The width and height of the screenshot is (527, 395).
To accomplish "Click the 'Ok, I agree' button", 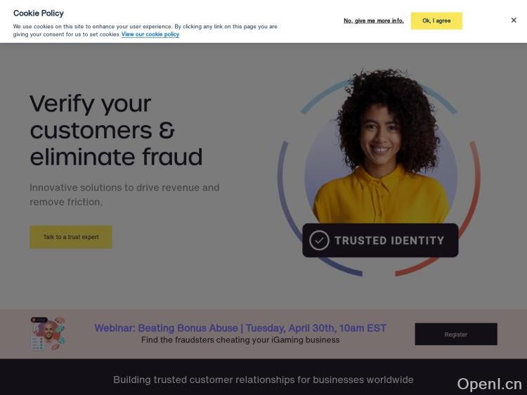I will (x=436, y=21).
